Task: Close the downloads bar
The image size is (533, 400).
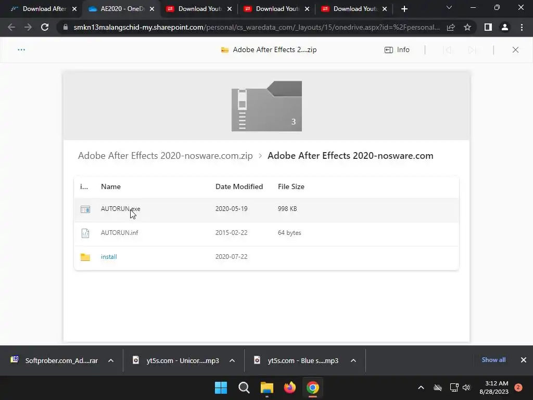Action: [524, 360]
